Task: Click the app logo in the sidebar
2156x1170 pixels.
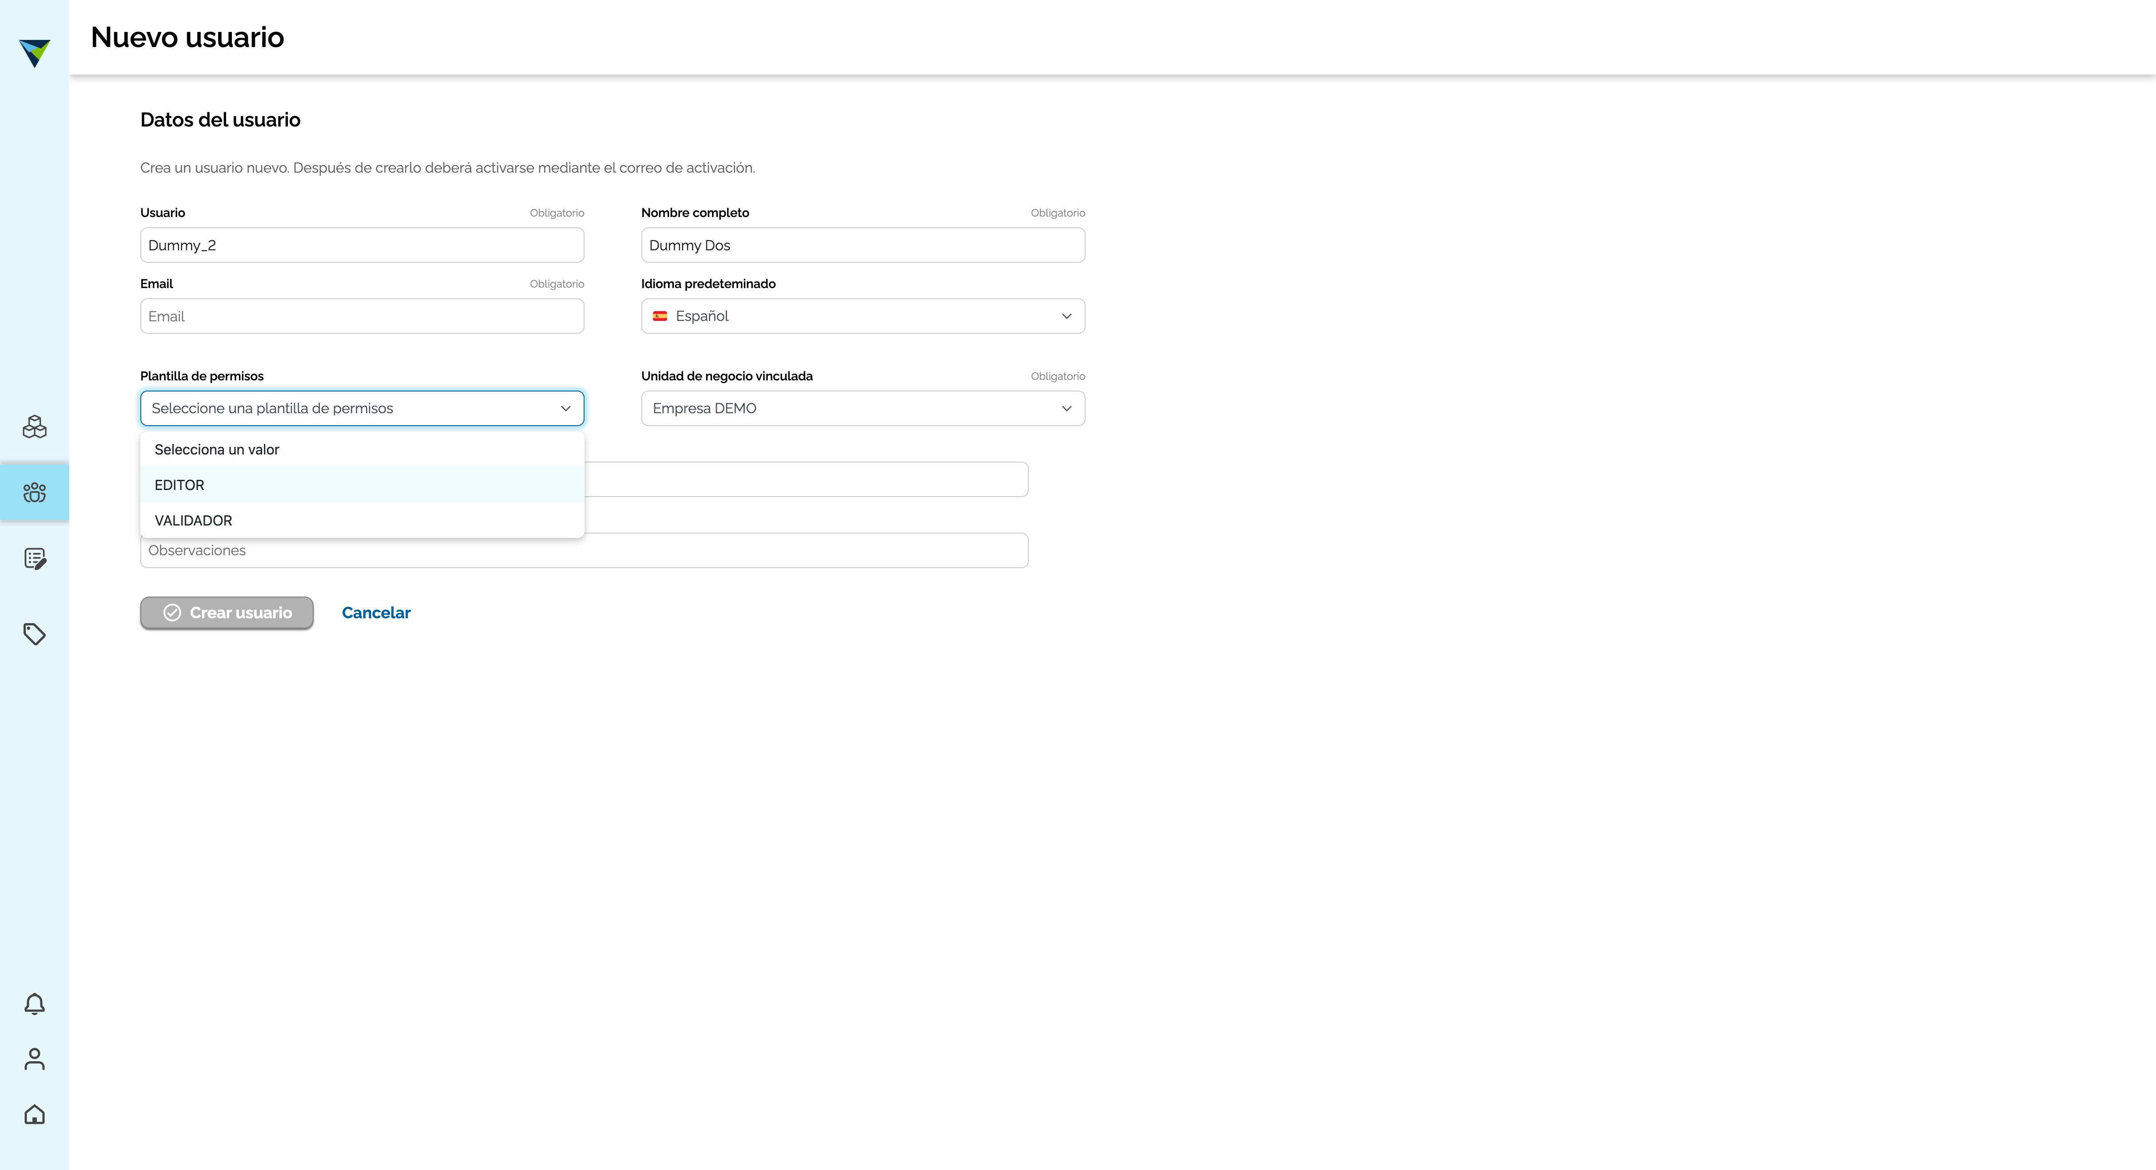Action: click(34, 53)
